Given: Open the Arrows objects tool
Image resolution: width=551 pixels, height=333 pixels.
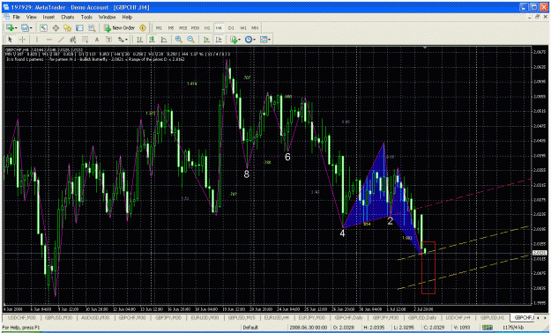Looking at the screenshot, I should point(121,40).
